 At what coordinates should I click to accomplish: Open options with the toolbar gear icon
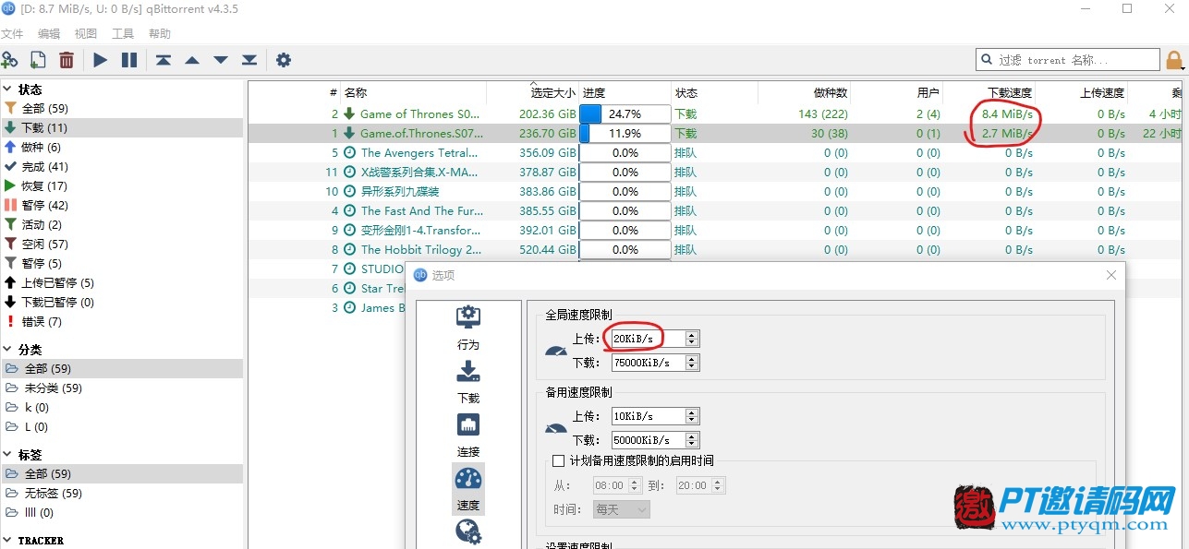tap(284, 60)
